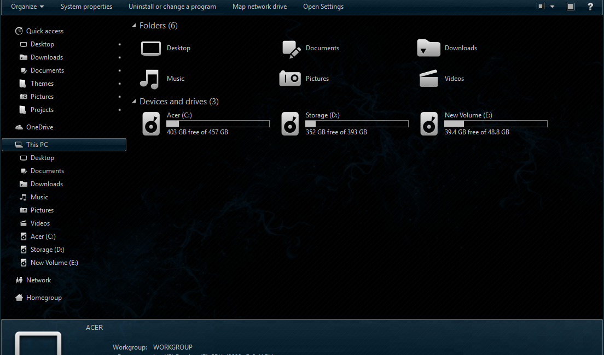Open the Videos clapperboard icon in main pane
The height and width of the screenshot is (355, 604).
coord(429,79)
